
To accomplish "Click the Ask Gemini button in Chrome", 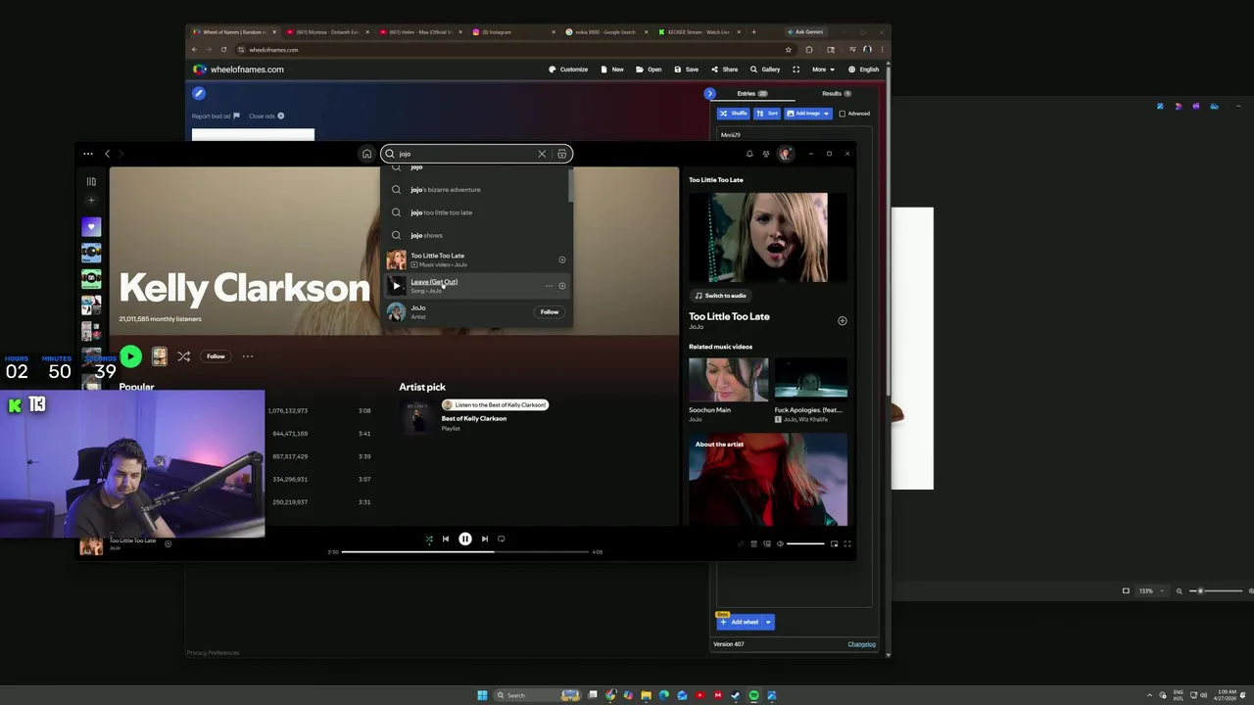I will (x=806, y=32).
